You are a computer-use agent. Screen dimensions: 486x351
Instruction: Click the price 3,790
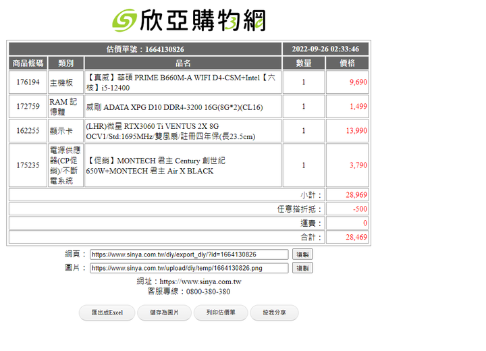pos(358,165)
